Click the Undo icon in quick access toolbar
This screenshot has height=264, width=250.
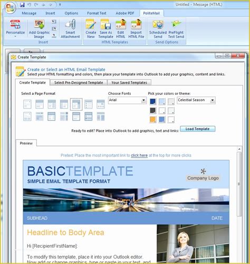click(30, 5)
